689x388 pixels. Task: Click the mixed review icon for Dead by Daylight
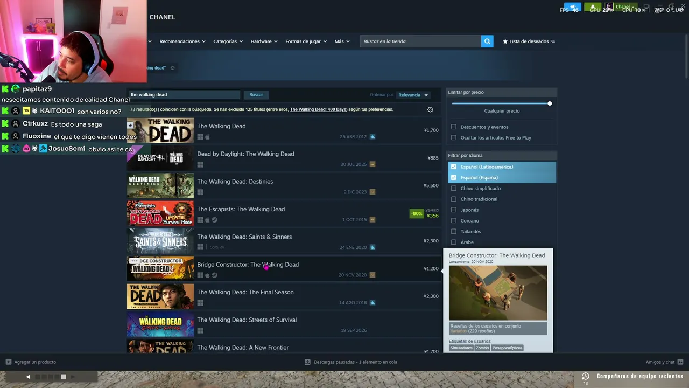(x=372, y=164)
